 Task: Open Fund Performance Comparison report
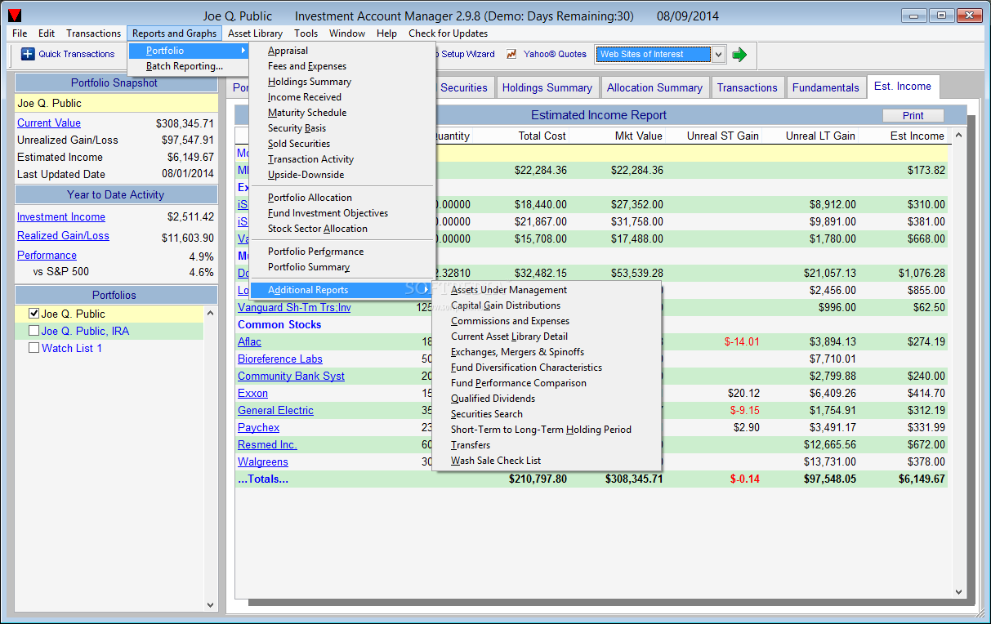point(518,383)
